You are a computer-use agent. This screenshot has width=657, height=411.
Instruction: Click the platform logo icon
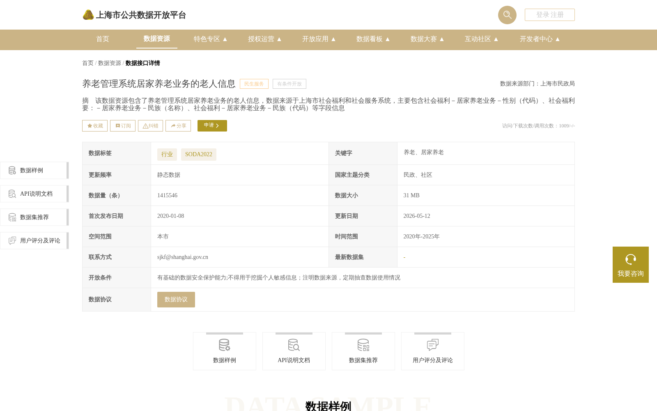[88, 15]
